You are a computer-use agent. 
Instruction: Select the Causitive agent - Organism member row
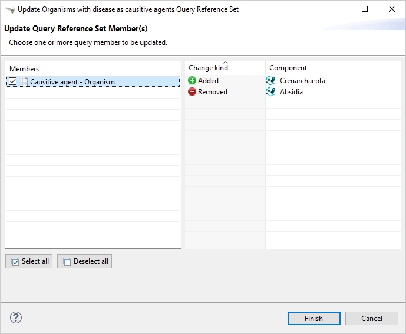click(72, 82)
